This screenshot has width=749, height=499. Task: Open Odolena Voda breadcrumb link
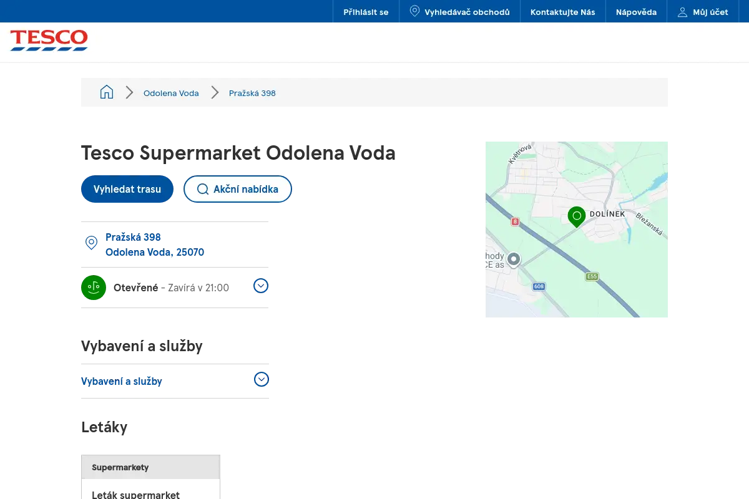coord(171,93)
